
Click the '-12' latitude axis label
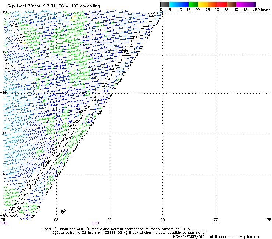pyautogui.click(x=3, y=52)
